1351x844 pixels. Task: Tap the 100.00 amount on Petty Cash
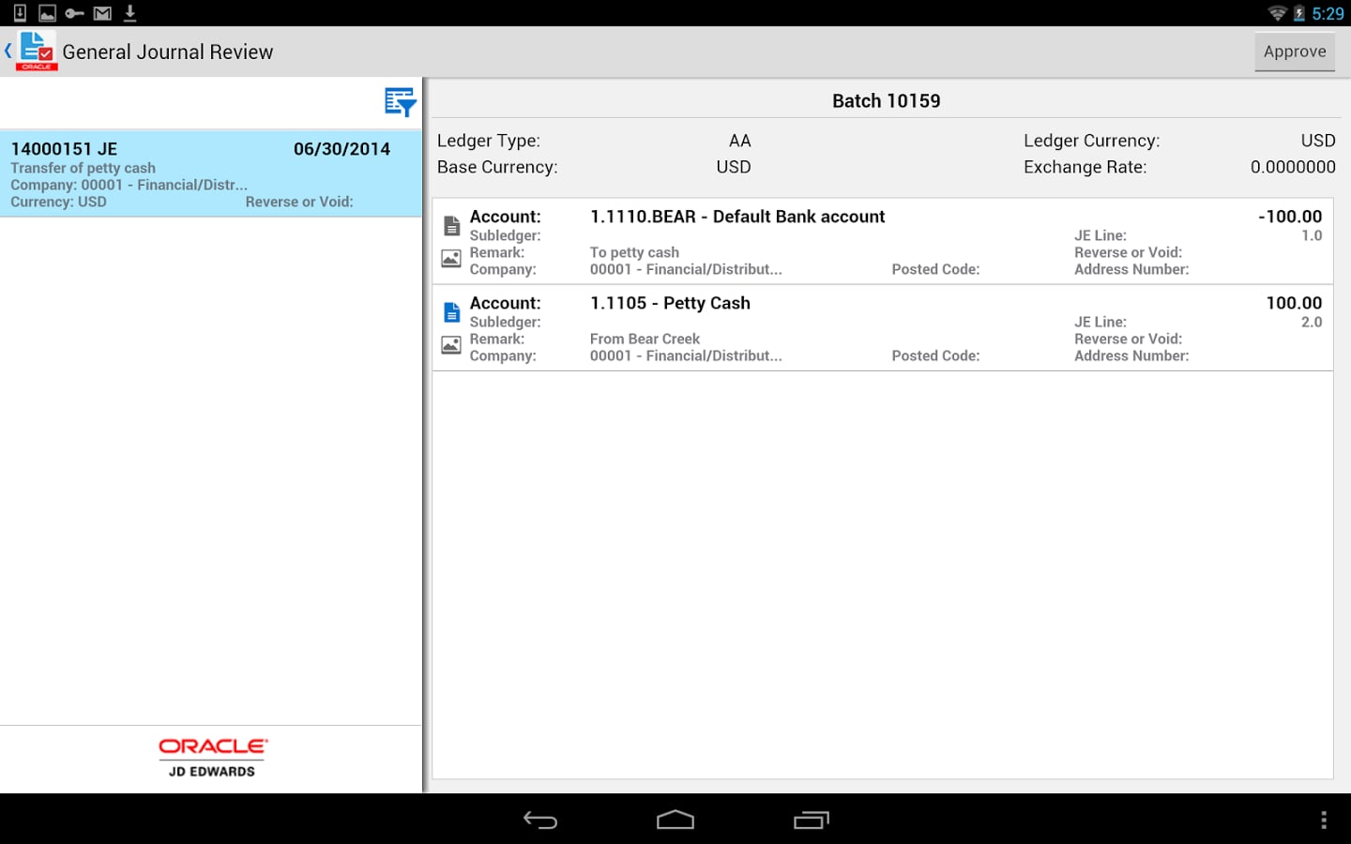[x=1294, y=303]
